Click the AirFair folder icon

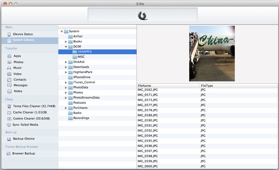(x=70, y=37)
